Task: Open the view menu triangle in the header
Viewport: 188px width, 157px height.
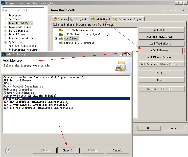Action: tap(183, 10)
